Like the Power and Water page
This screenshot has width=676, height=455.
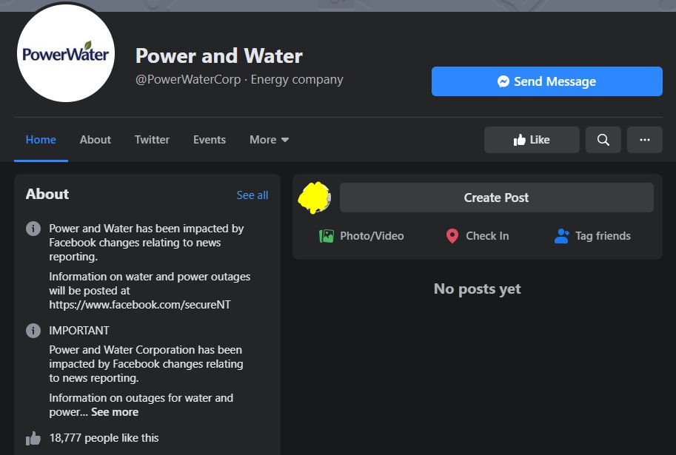click(x=532, y=140)
